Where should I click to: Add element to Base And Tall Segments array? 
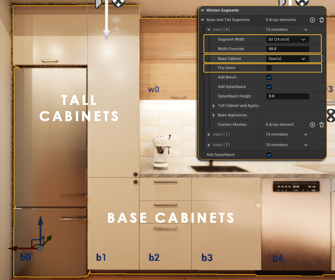click(x=313, y=20)
